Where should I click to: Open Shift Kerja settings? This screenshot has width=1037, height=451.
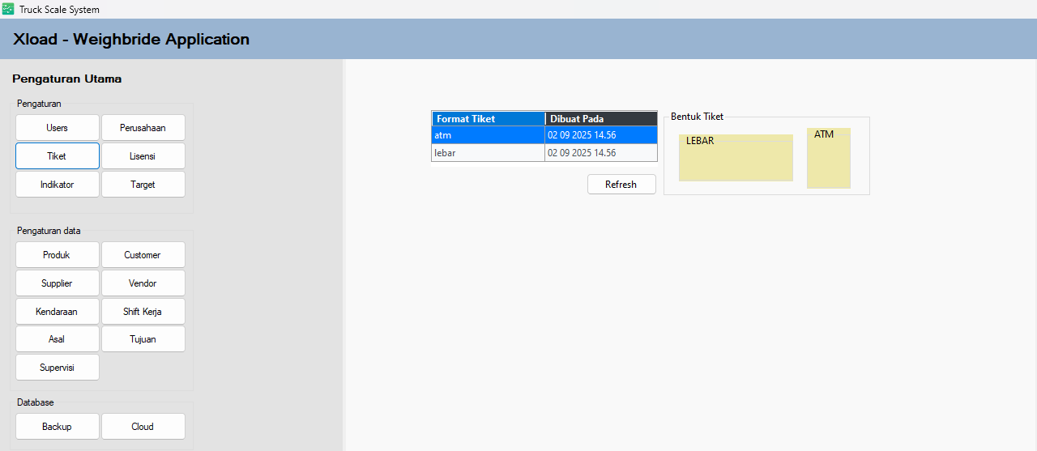(x=143, y=312)
